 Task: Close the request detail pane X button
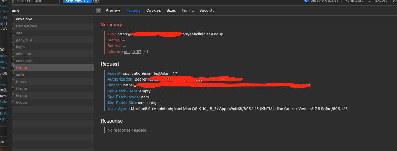pos(98,10)
